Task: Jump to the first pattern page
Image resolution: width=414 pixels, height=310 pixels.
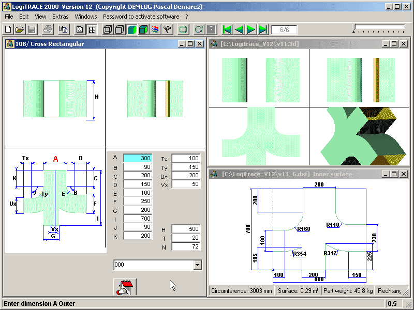Action: click(227, 29)
